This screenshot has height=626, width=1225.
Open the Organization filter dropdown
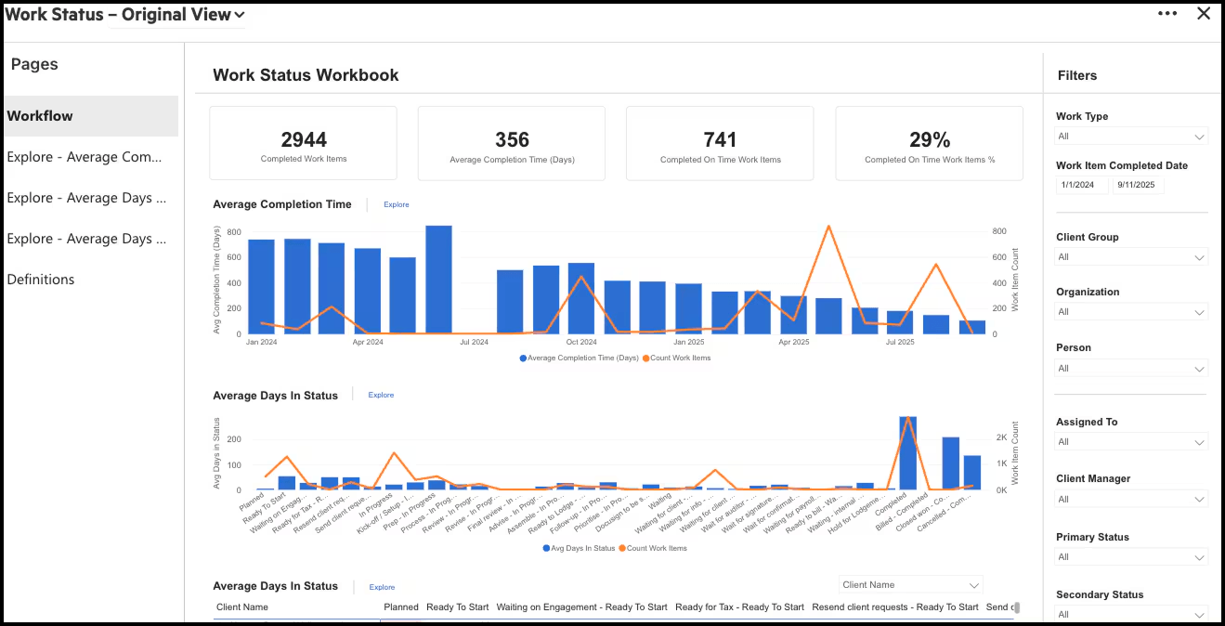click(x=1131, y=312)
